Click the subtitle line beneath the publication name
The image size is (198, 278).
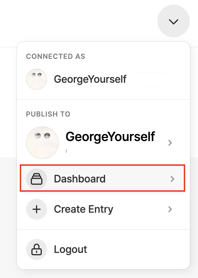coord(66,151)
